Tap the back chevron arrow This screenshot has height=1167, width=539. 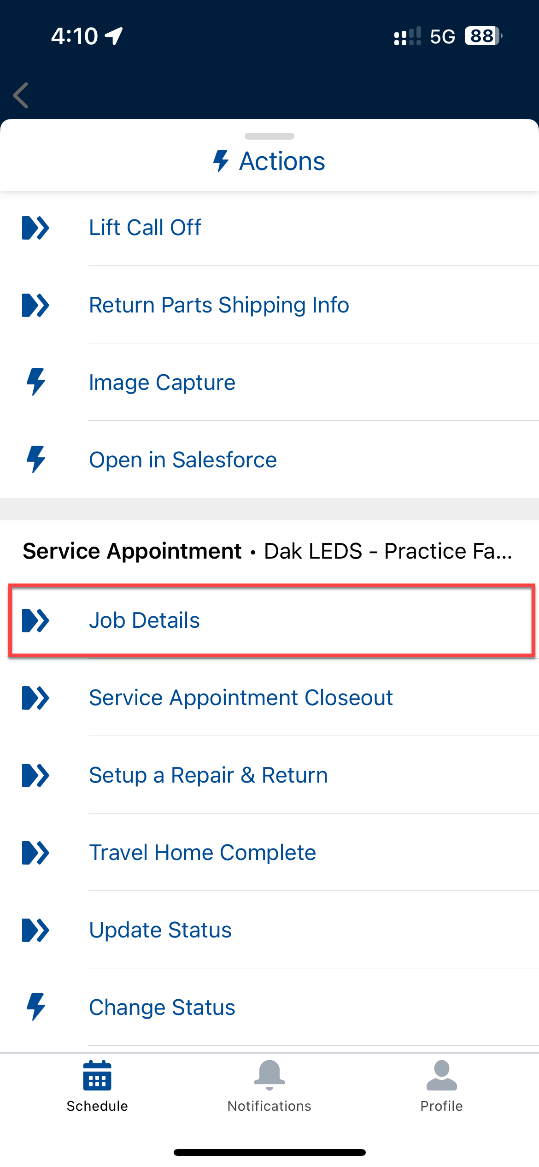coord(21,95)
